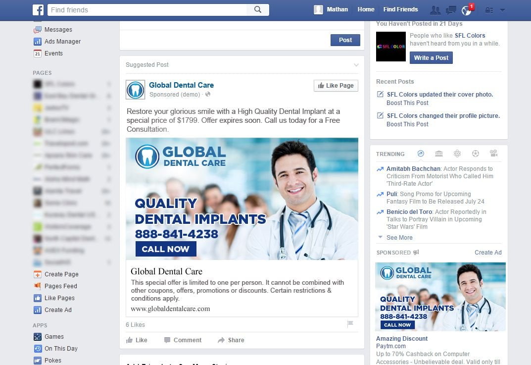Open www.globaldentalcare.com link
531x365 pixels.
[170, 309]
